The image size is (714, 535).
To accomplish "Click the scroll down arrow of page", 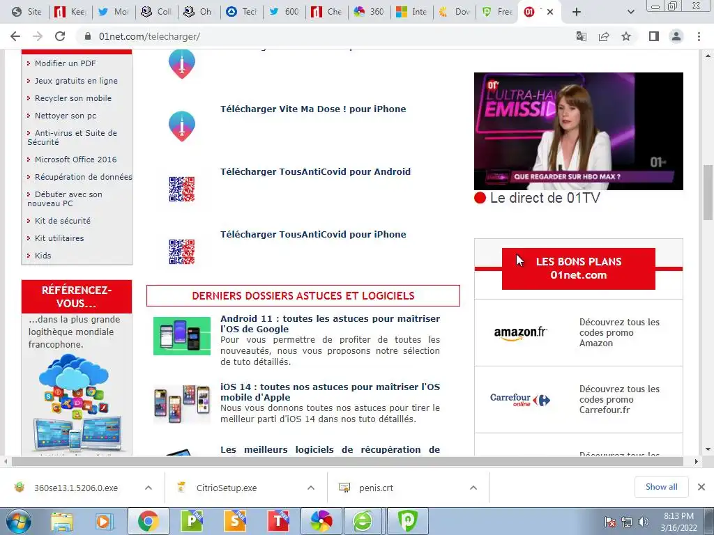I will click(708, 449).
